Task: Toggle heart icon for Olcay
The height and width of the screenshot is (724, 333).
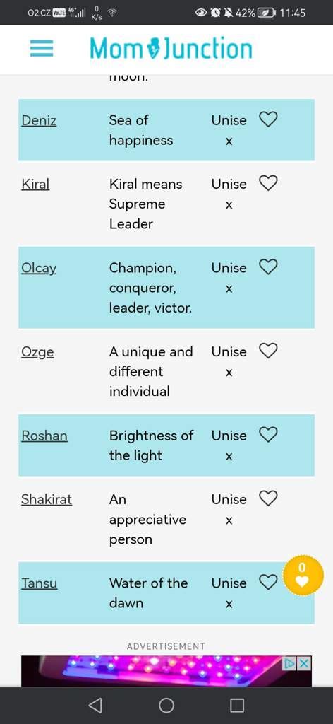Action: pyautogui.click(x=268, y=267)
